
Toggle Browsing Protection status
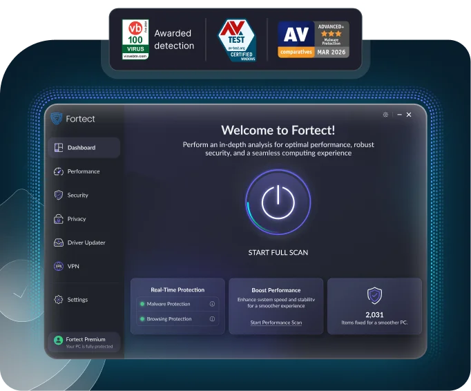[x=142, y=319]
